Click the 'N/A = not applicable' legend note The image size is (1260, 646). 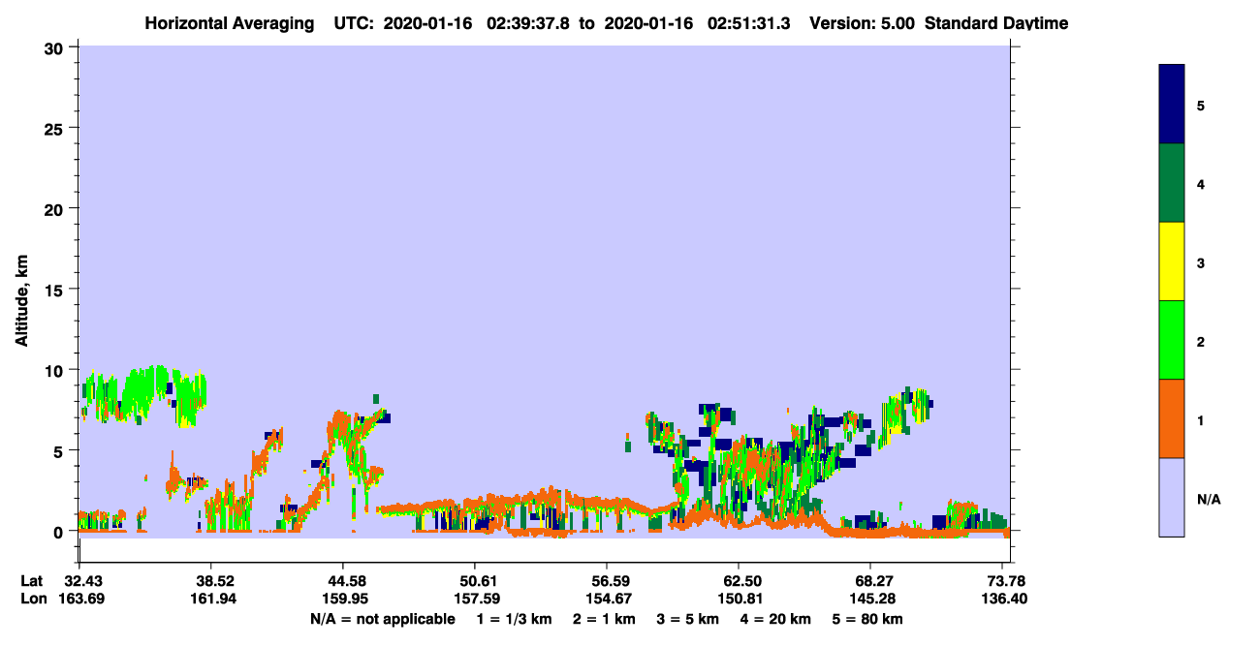pos(382,619)
